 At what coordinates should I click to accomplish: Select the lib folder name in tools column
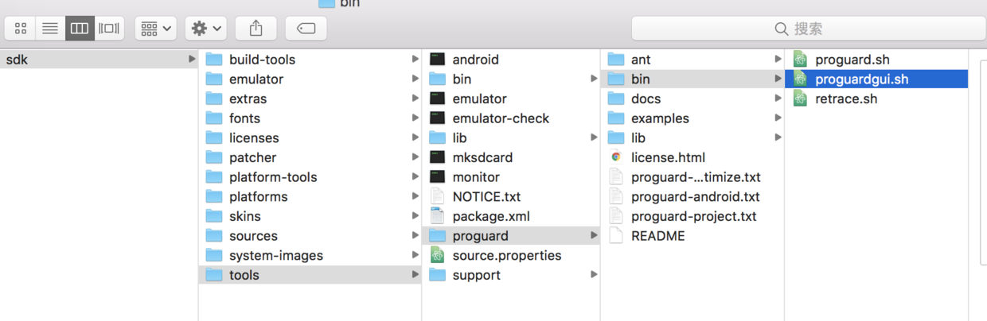click(x=459, y=138)
